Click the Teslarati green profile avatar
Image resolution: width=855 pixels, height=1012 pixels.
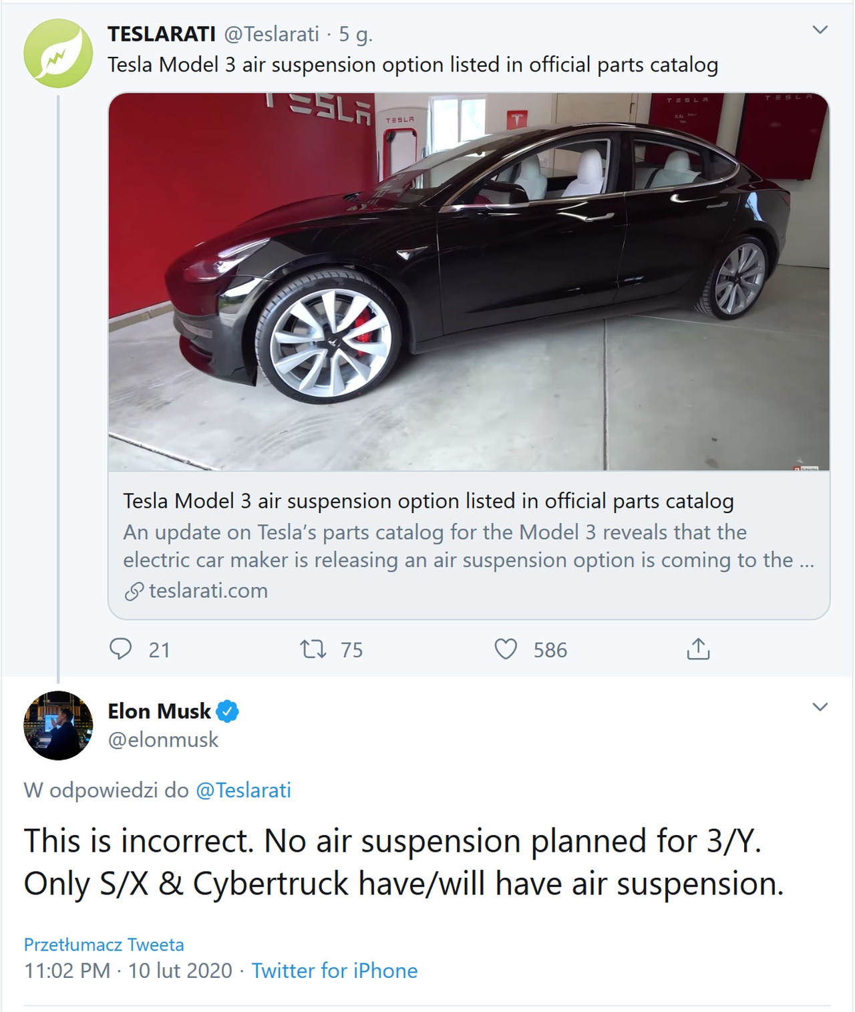point(58,53)
